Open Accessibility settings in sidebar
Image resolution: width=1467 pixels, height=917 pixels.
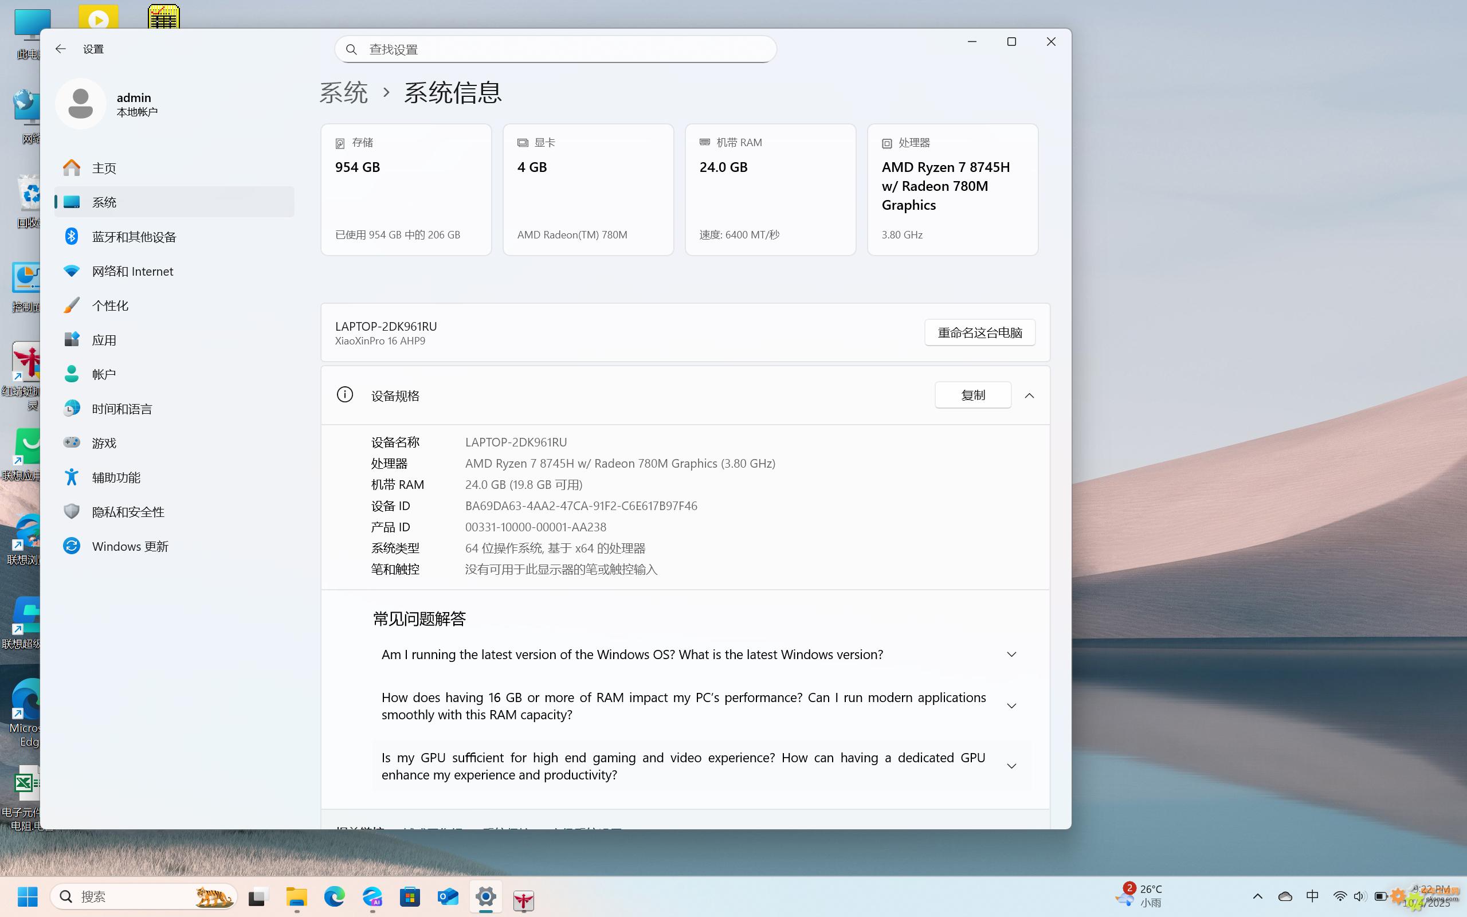tap(116, 477)
